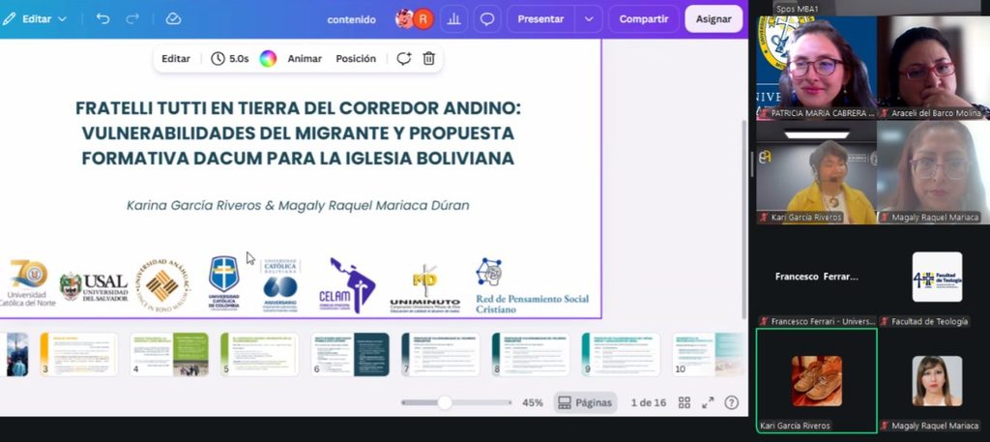The image size is (990, 442).
Task: Select page 6 thumbnail
Action: click(350, 354)
